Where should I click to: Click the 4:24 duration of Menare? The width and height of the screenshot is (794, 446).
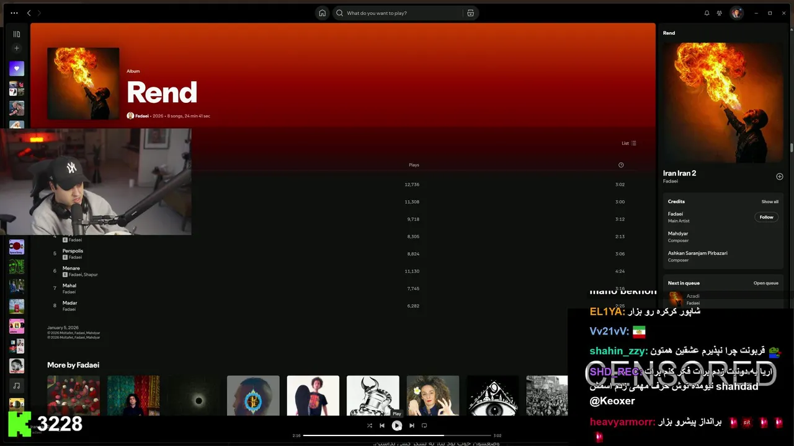[x=620, y=271]
